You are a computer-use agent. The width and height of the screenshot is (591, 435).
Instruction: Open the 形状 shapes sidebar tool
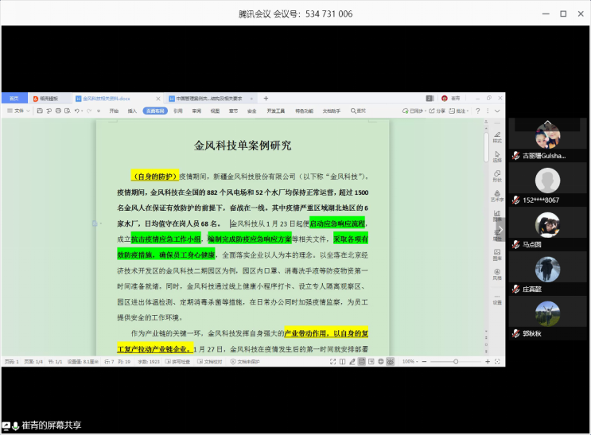(497, 176)
